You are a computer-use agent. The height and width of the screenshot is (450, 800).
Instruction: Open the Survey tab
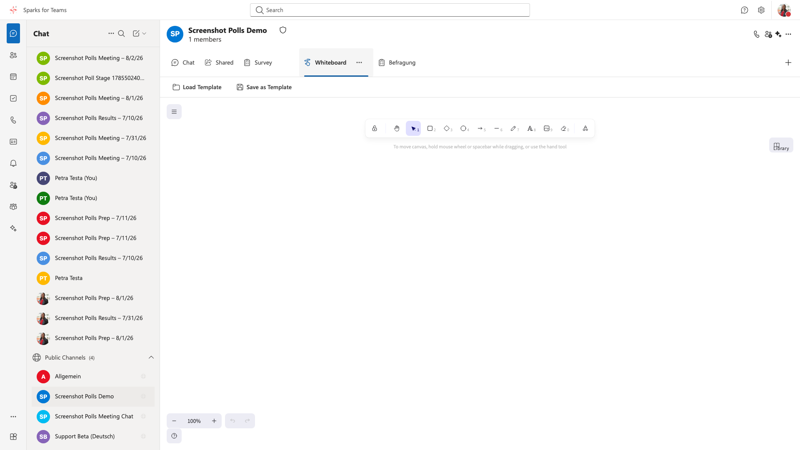[258, 62]
